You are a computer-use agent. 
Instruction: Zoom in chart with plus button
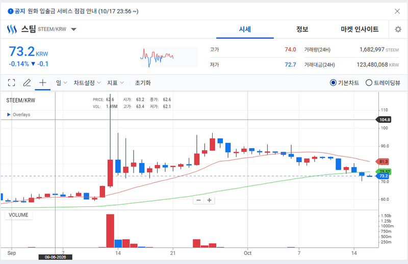(x=209, y=200)
